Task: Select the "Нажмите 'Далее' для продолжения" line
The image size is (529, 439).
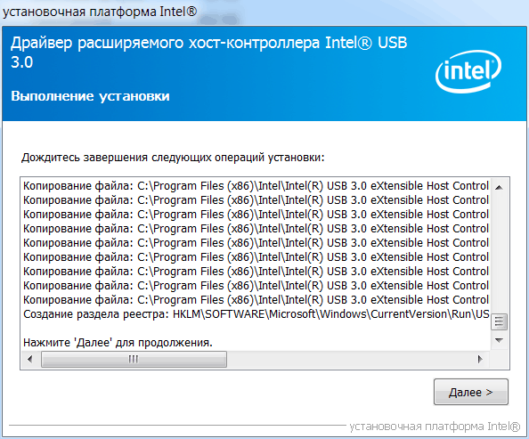Action: click(118, 343)
